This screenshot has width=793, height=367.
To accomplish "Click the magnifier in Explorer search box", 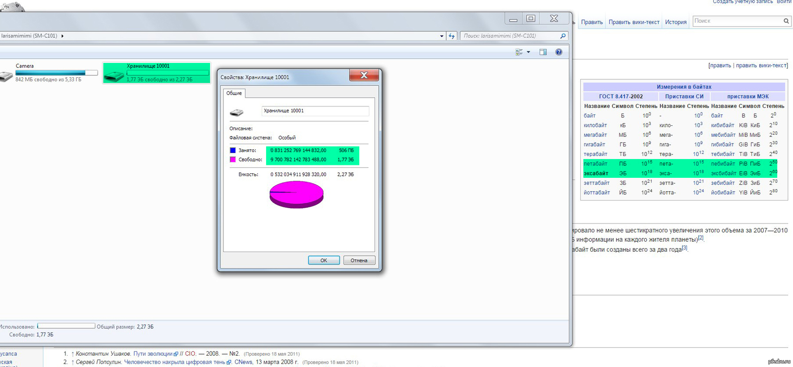I will point(563,36).
